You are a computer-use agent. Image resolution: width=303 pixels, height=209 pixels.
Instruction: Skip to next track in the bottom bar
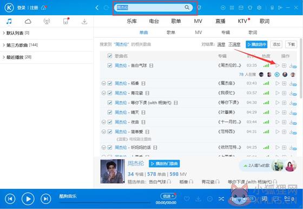point(46,199)
